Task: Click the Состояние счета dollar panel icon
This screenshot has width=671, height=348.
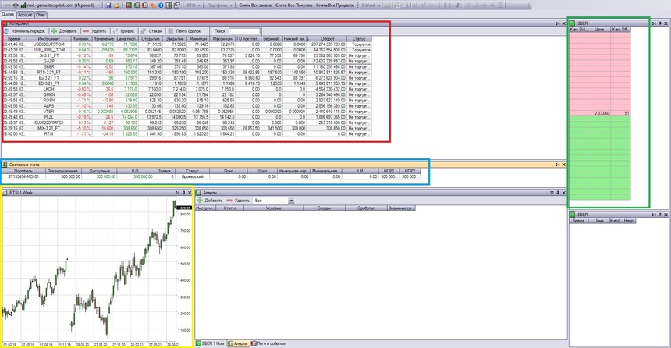Action: [x=5, y=165]
